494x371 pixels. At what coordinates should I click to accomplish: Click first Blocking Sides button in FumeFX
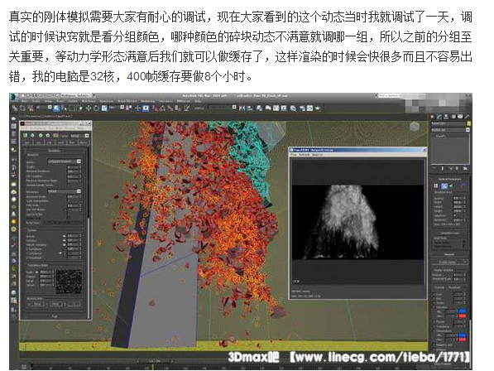[37, 304]
